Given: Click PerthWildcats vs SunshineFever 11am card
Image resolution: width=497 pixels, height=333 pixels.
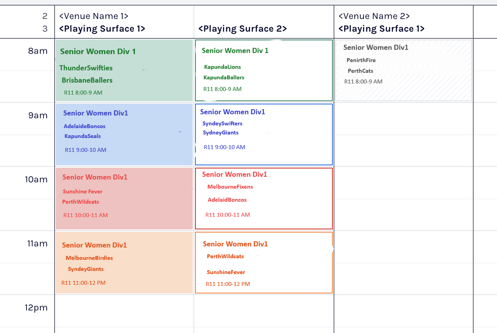Looking at the screenshot, I should pos(264,263).
